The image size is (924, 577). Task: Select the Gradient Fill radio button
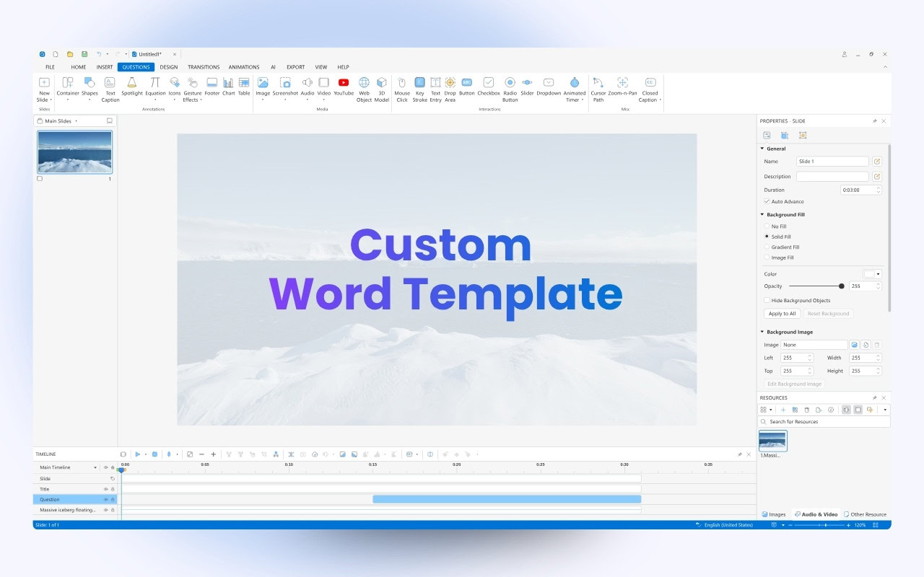click(767, 247)
